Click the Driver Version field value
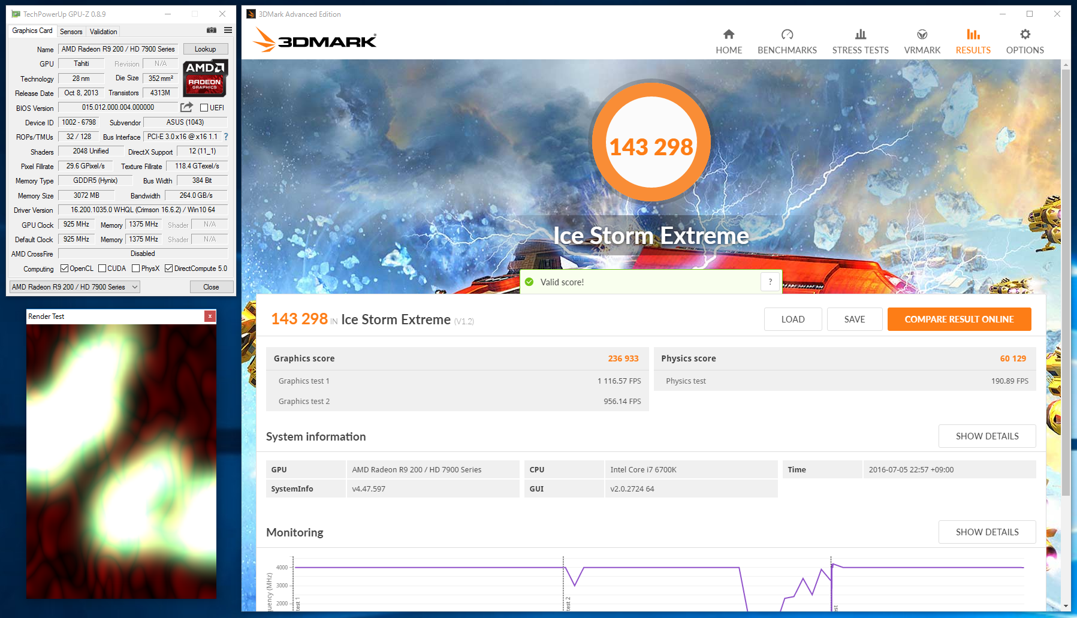Screen dimensions: 1077x618 click(x=143, y=210)
